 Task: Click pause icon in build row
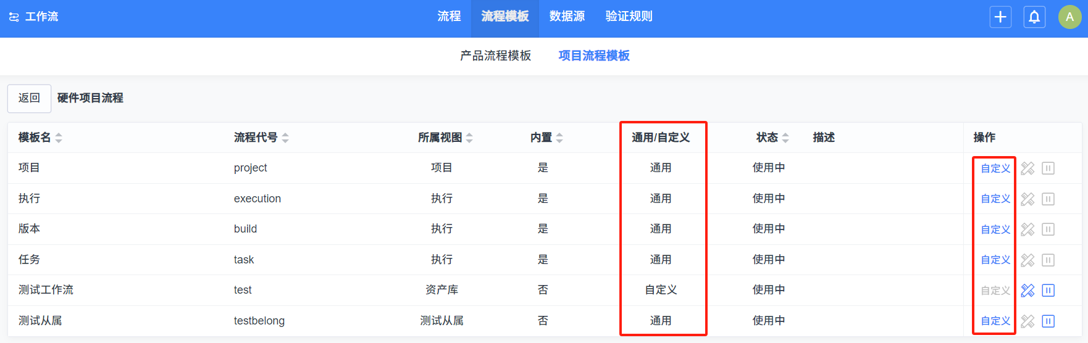pyautogui.click(x=1048, y=229)
